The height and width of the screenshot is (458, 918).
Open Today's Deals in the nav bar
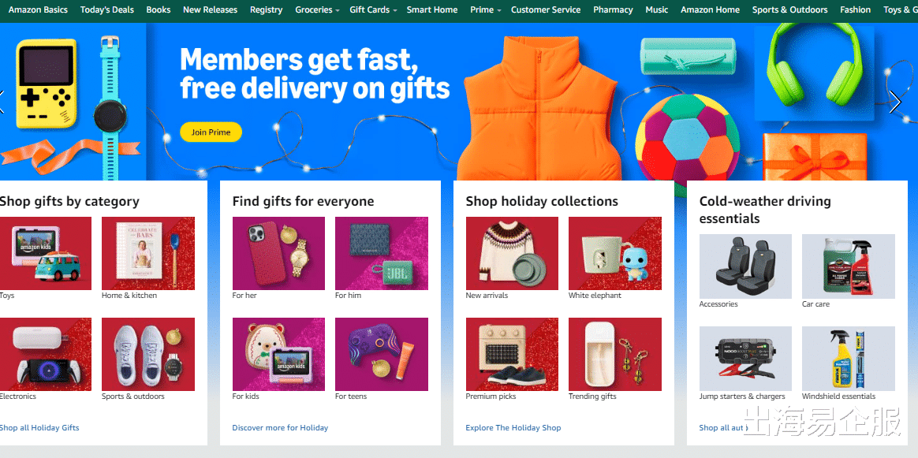click(x=107, y=10)
